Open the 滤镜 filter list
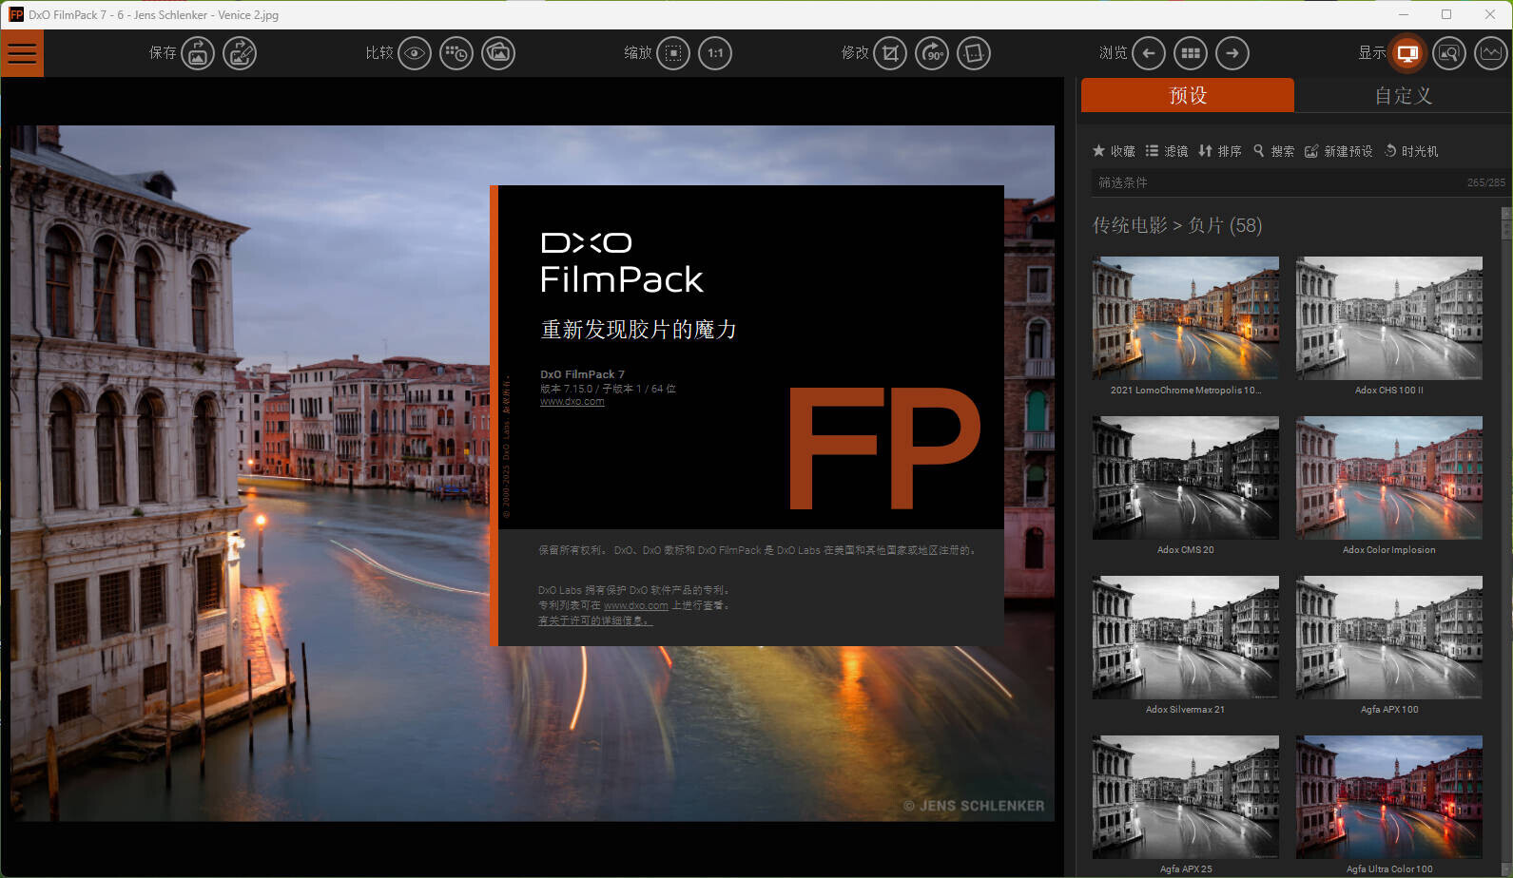This screenshot has width=1513, height=878. click(x=1167, y=151)
